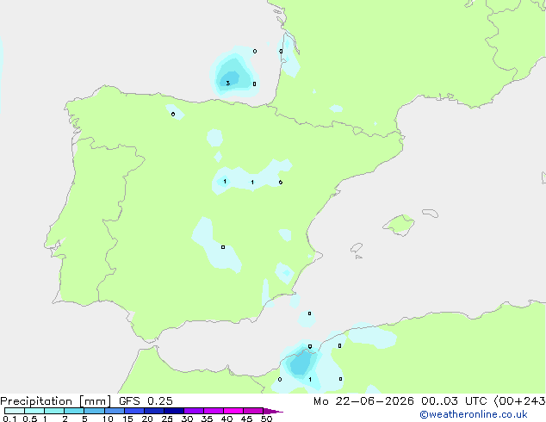
Task: Pick the 1–2 mm legend color swatch
Action: point(54,411)
